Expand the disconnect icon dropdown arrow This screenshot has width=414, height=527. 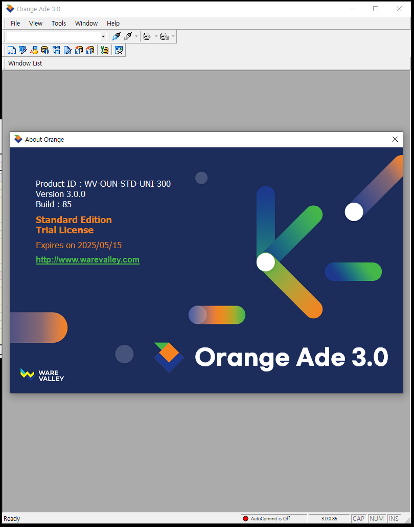[x=136, y=36]
